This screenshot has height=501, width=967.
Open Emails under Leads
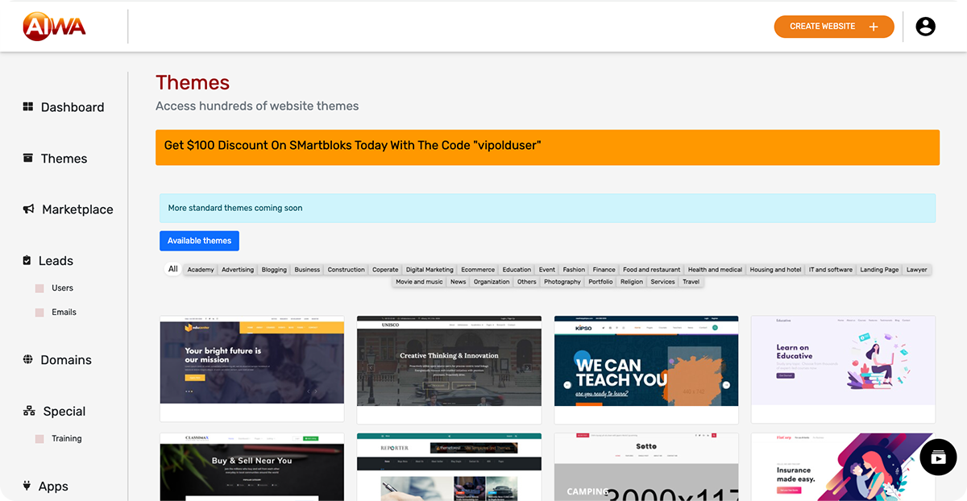pyautogui.click(x=64, y=312)
